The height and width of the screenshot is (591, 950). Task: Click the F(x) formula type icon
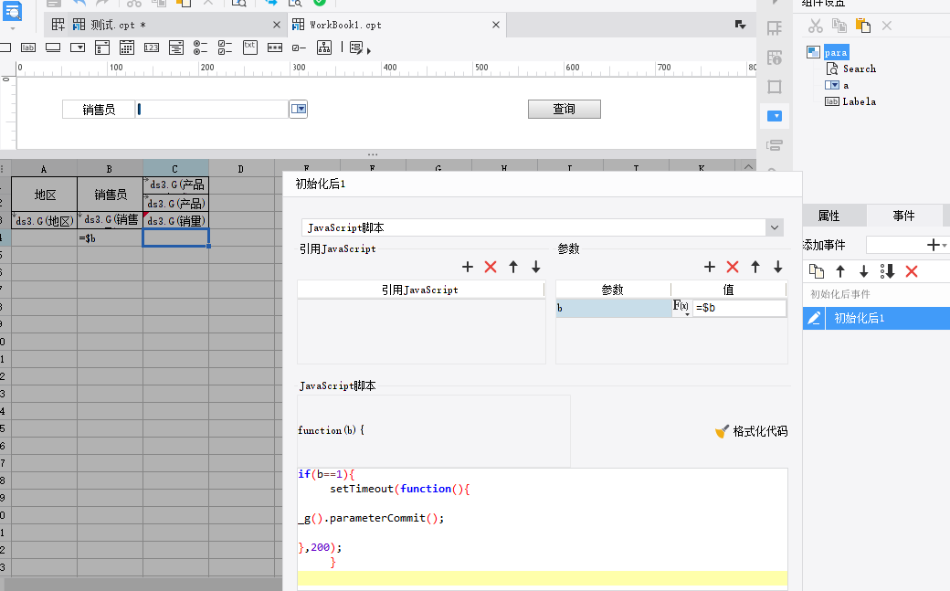click(x=681, y=307)
